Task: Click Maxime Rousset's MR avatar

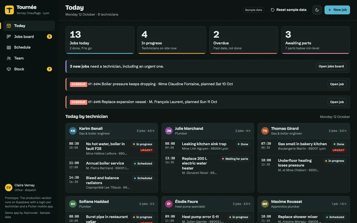Action: [265, 204]
